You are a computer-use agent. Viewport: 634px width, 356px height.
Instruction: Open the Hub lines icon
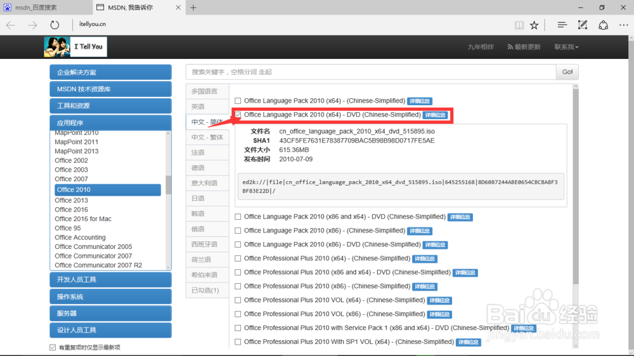tap(562, 25)
